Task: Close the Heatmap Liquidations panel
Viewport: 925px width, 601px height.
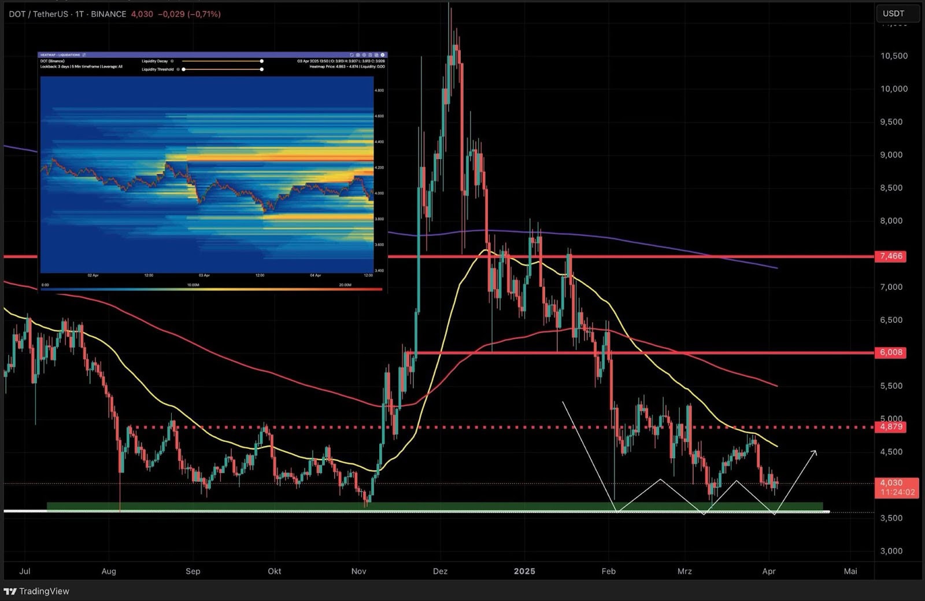Action: coord(383,55)
